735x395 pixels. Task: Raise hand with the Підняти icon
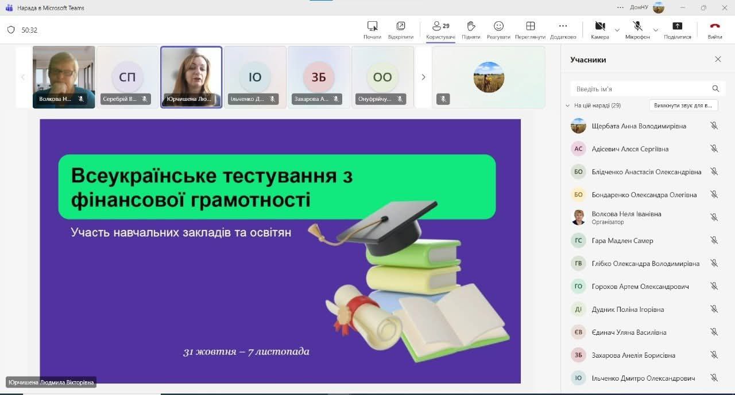tap(471, 27)
